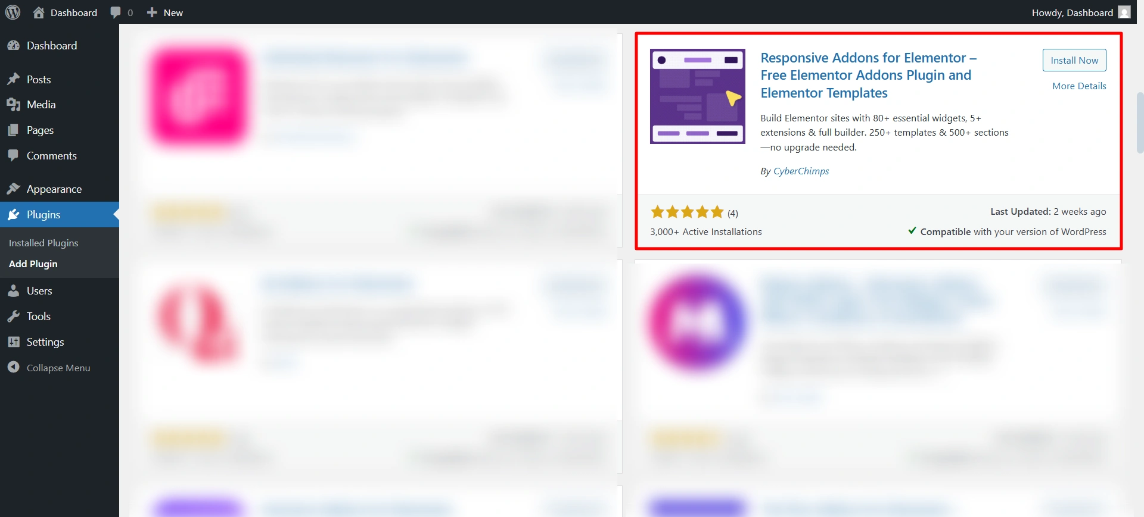1144x517 pixels.
Task: Click the rating count (4) text
Action: tap(733, 213)
